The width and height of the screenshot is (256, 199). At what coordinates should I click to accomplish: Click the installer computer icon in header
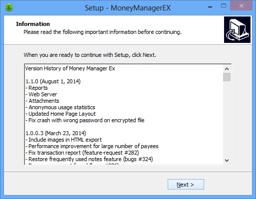[237, 29]
